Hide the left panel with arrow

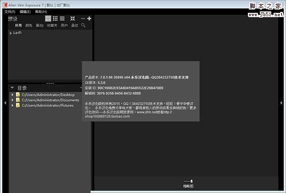point(5,103)
